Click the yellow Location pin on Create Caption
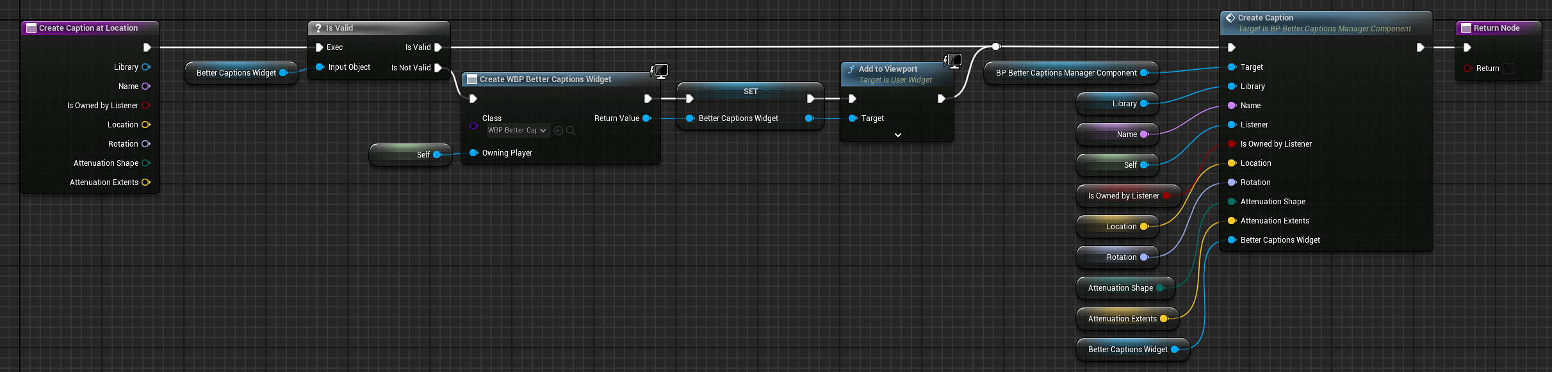Viewport: 1552px width, 372px height. pyautogui.click(x=1231, y=163)
